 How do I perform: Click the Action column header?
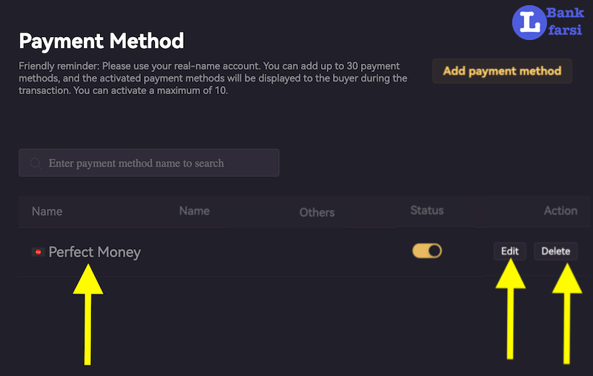coord(560,211)
